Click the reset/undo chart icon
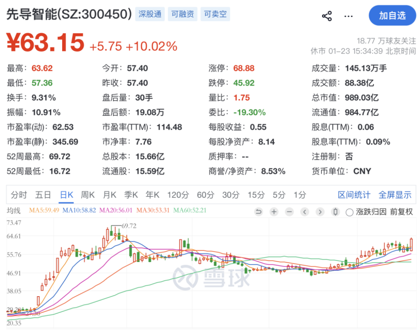This screenshot has height=330, width=419. click(x=259, y=212)
